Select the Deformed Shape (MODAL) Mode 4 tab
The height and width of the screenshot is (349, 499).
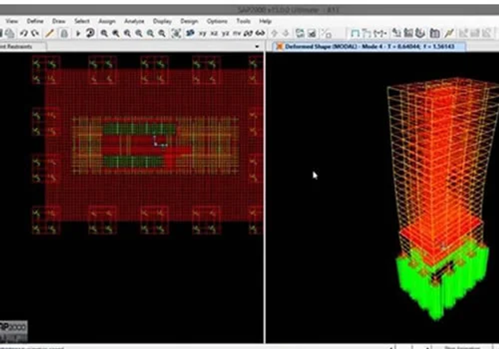(x=370, y=46)
